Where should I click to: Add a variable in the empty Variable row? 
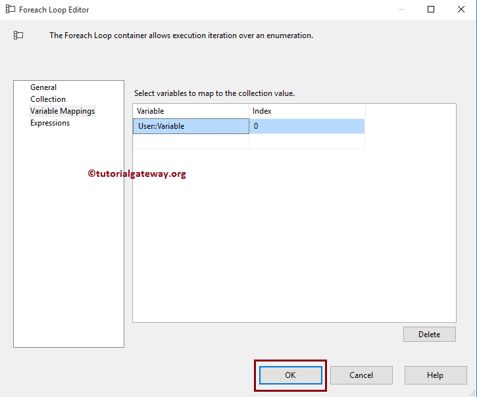pyautogui.click(x=191, y=141)
